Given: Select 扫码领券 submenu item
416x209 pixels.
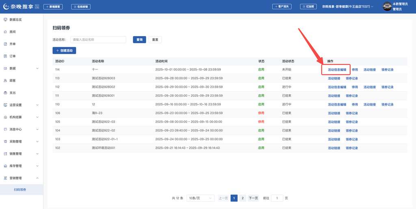Looking at the screenshot, I should [20, 189].
